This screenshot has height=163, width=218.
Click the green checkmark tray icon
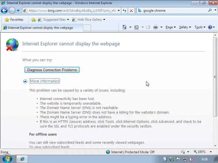[172, 159]
